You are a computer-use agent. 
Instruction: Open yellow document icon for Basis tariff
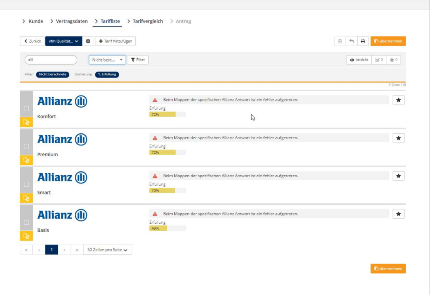tap(26, 236)
